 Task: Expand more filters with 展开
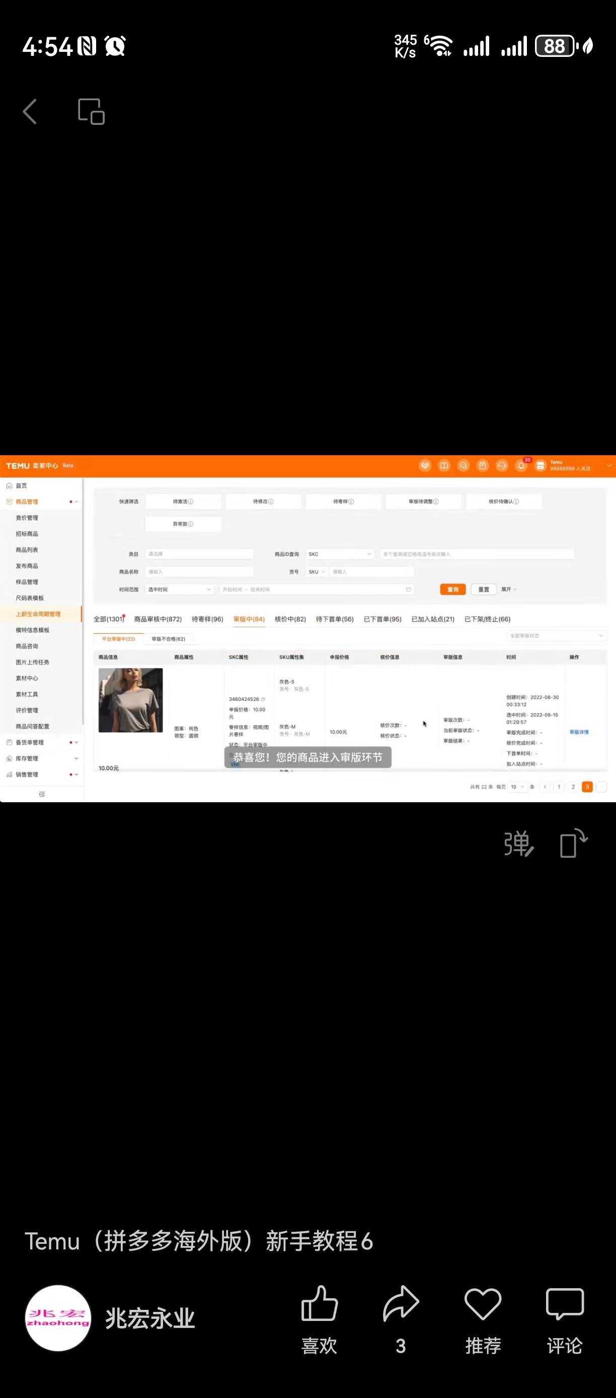pyautogui.click(x=509, y=589)
